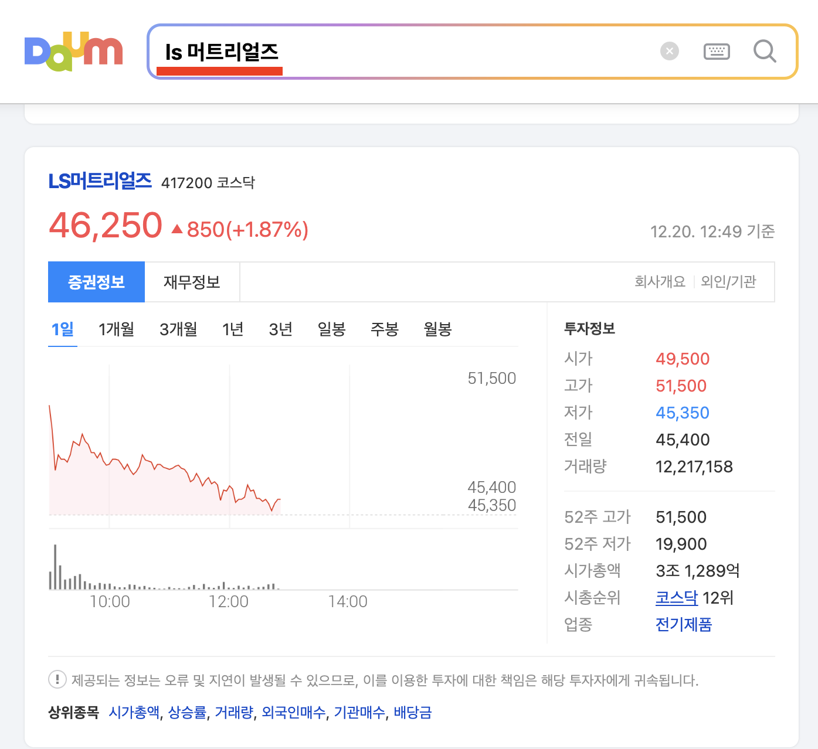Open the on-screen keyboard icon
This screenshot has width=818, height=749.
coord(716,51)
